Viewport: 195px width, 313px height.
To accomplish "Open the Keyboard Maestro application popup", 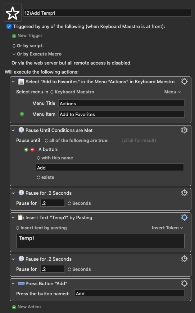I will [72, 92].
